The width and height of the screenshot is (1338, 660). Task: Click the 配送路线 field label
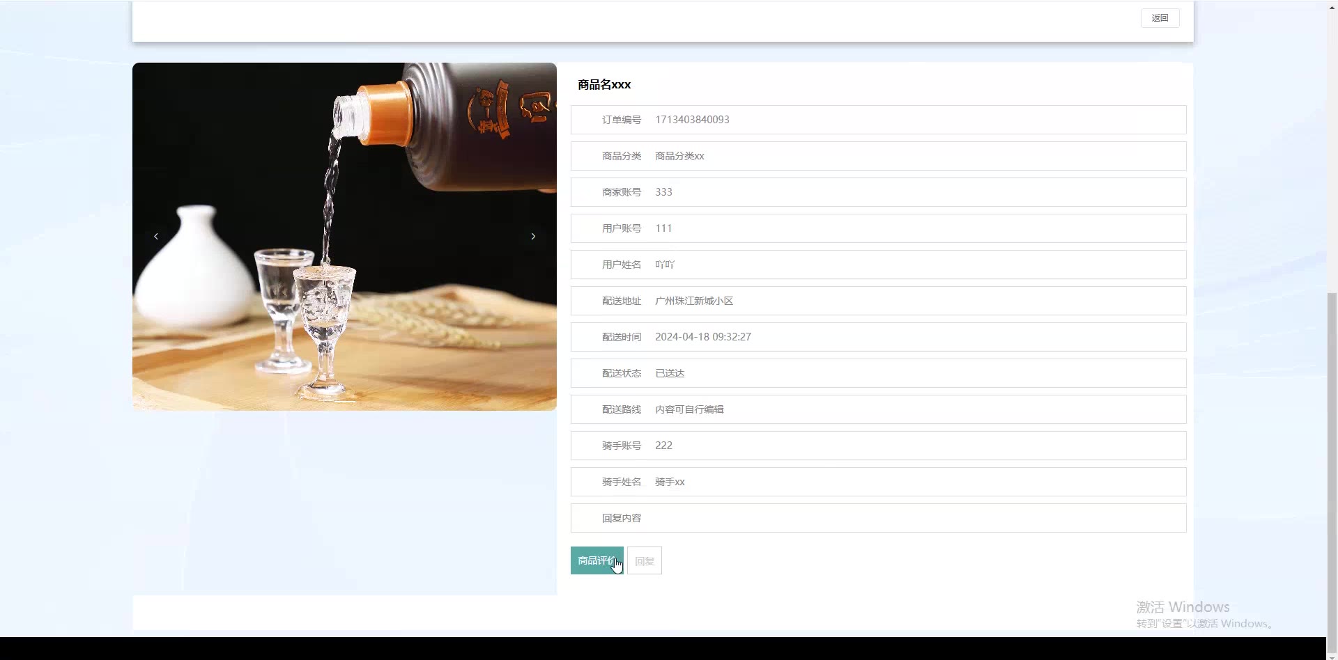click(622, 409)
